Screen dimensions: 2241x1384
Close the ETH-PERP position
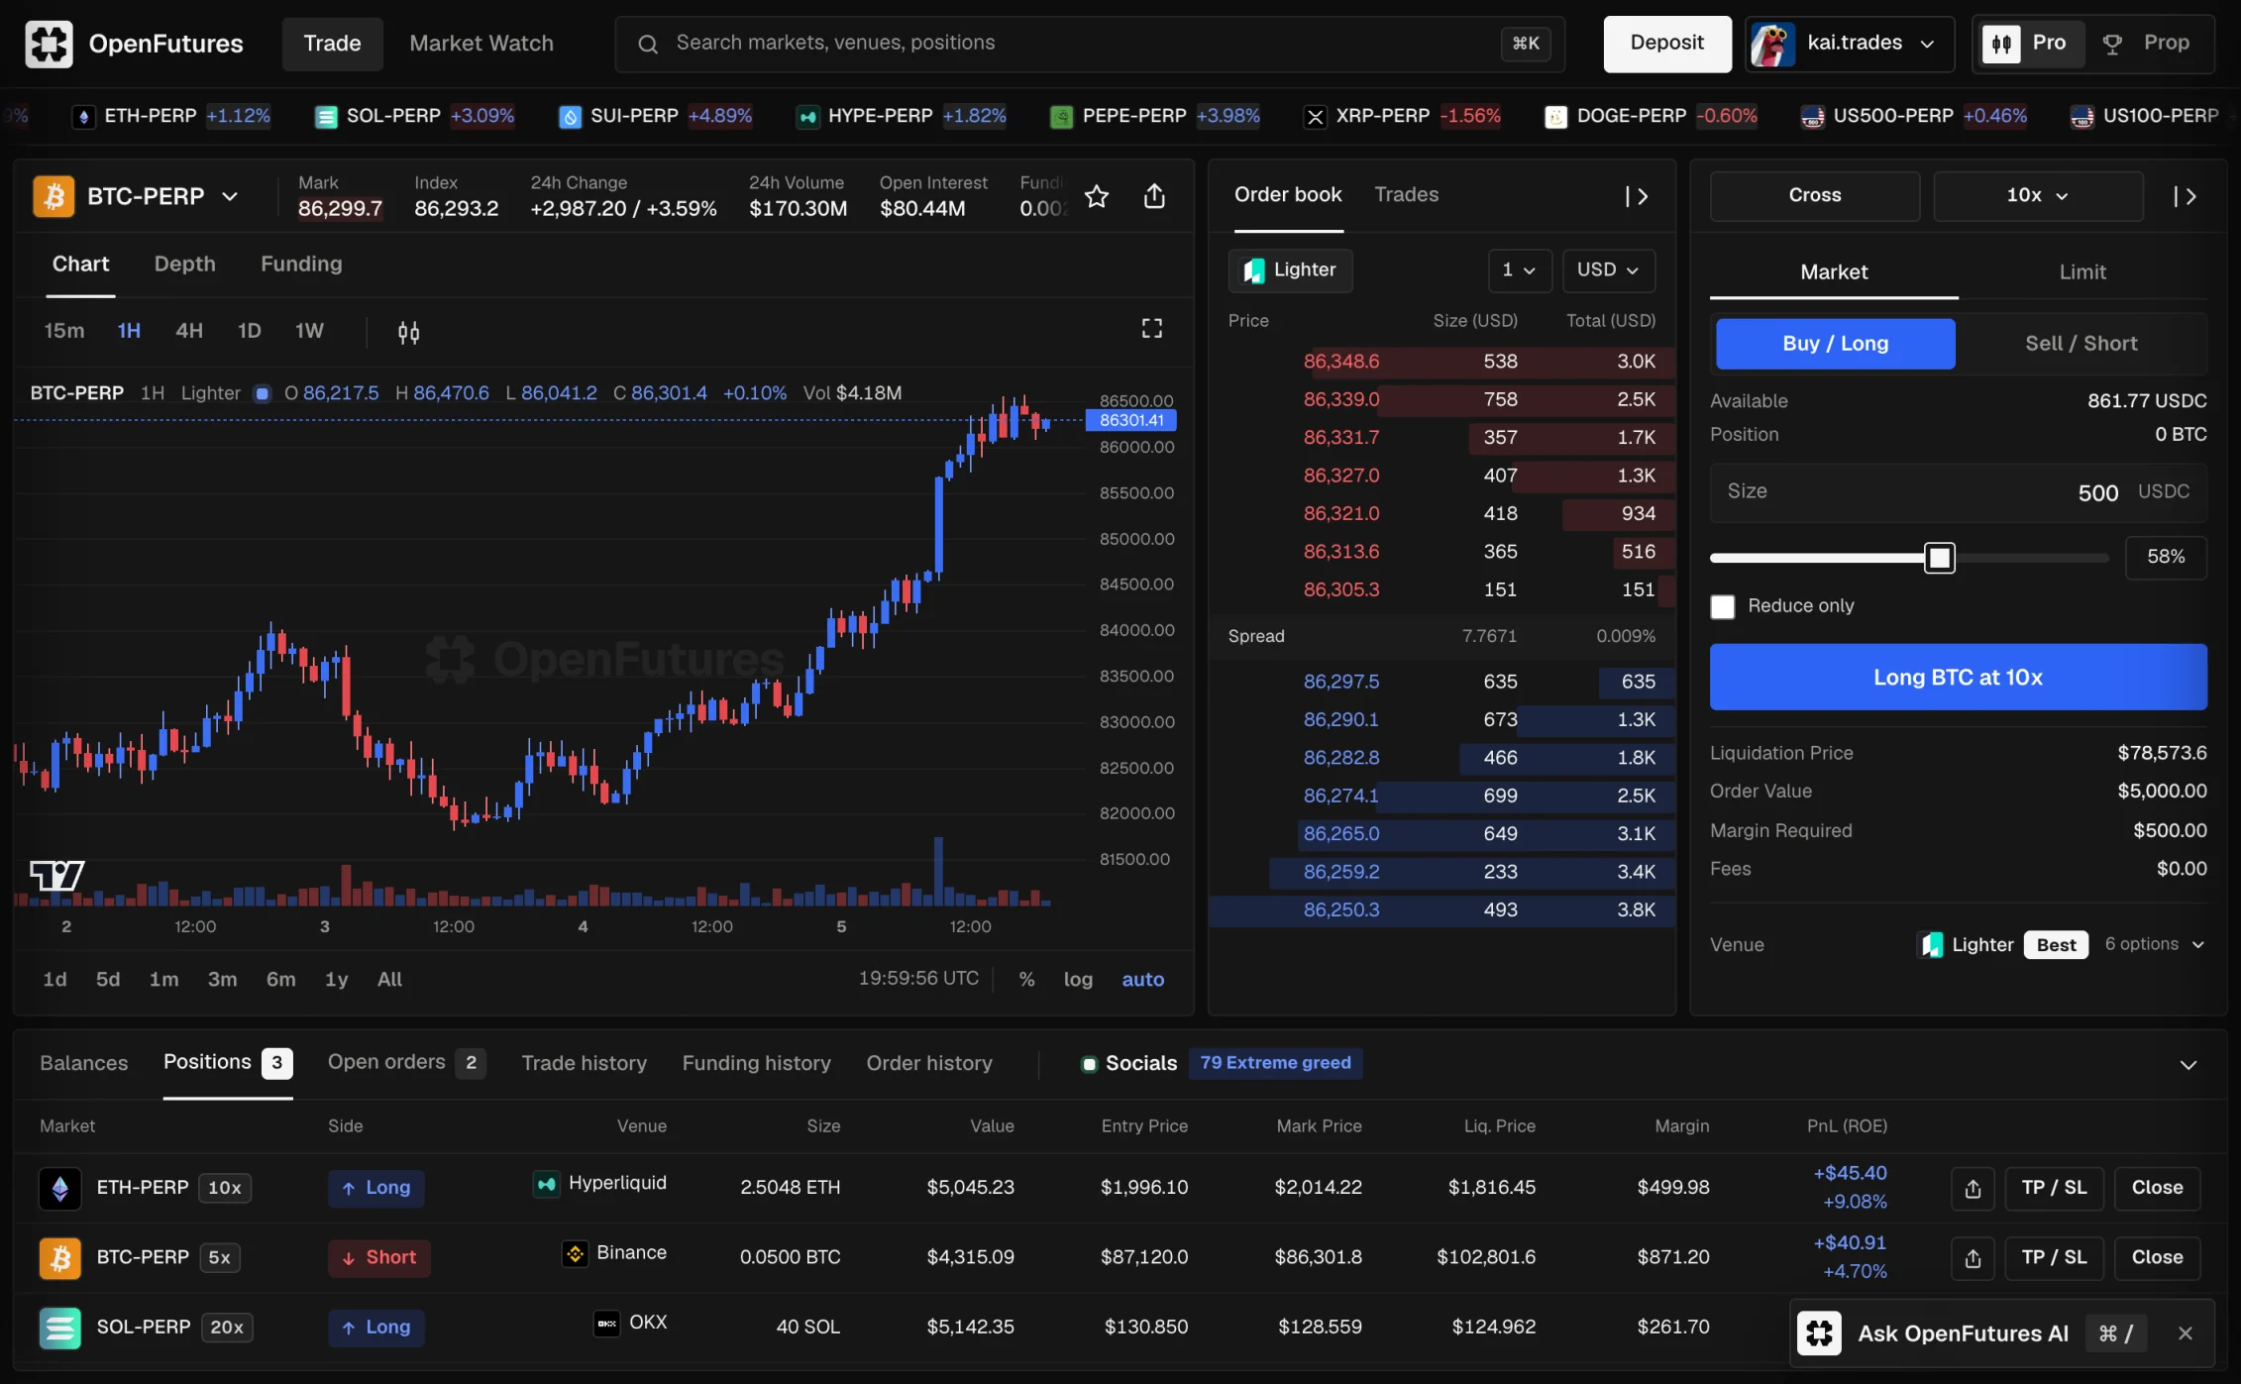pos(2157,1188)
